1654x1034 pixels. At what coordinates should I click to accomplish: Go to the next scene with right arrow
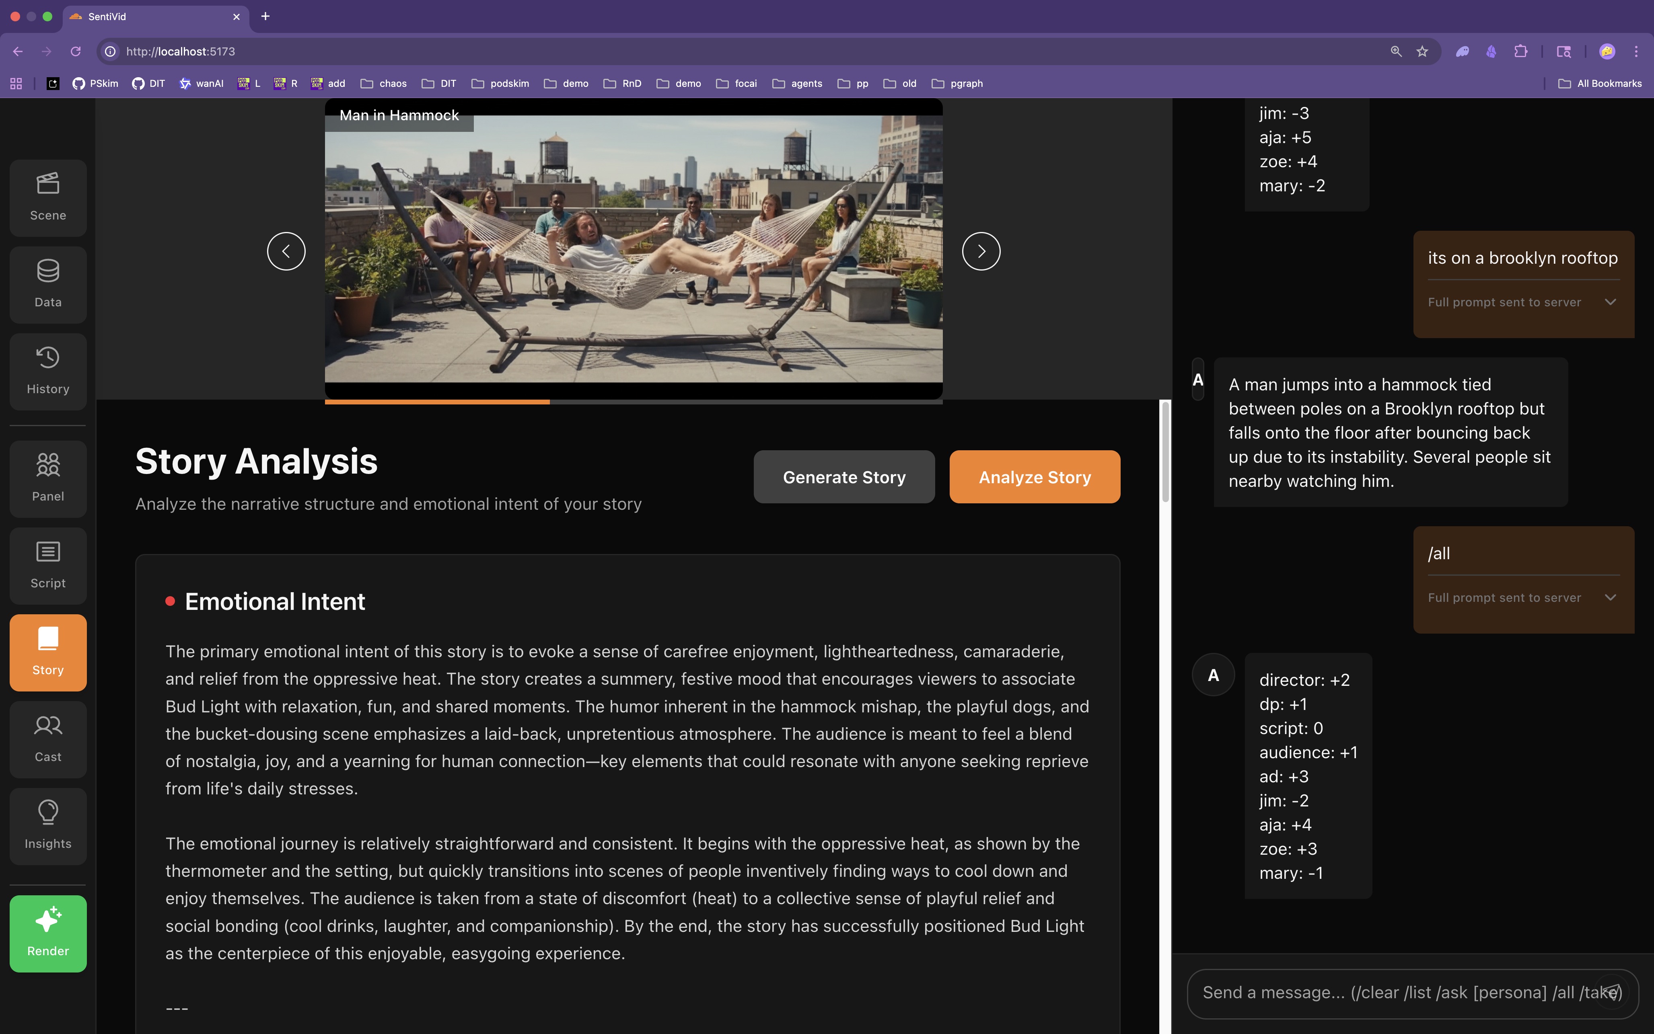980,251
